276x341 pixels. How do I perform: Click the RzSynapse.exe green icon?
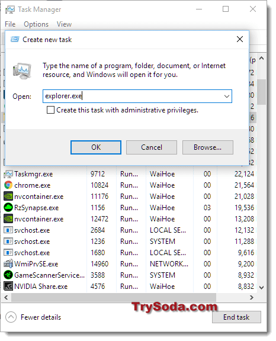coord(8,208)
